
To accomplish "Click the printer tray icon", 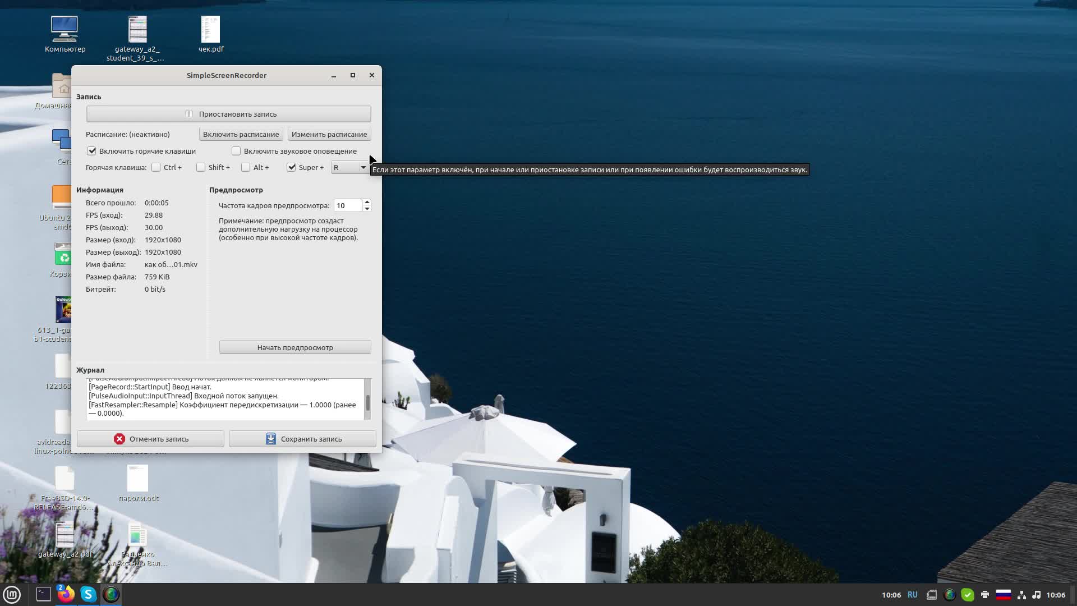I will pos(985,595).
